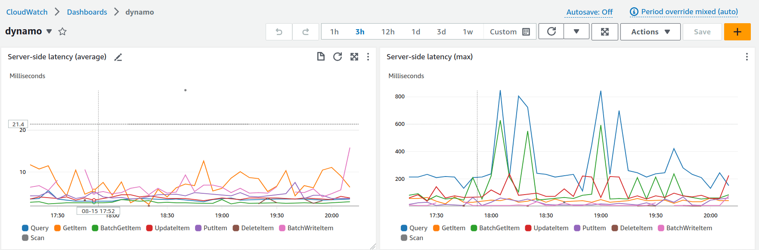Toggle the Autosave: Off setting
Viewport: 759px width, 250px height.
point(589,12)
